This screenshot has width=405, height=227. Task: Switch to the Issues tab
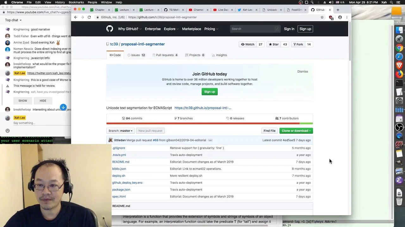click(136, 55)
